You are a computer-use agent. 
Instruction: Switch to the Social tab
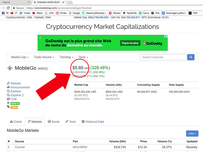(x=54, y=122)
